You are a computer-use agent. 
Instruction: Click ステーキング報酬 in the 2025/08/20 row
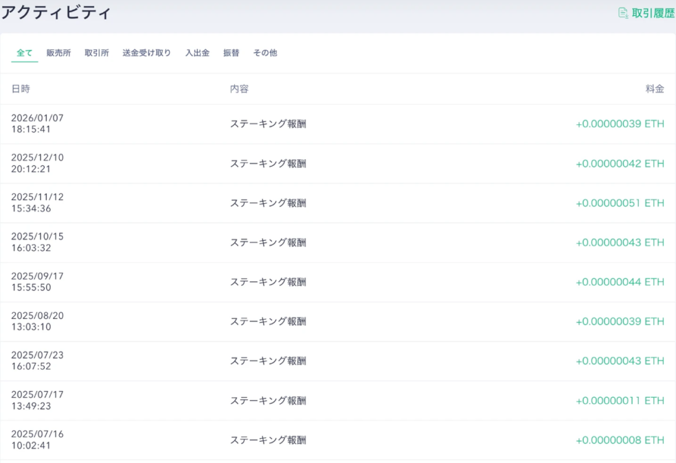click(x=268, y=322)
